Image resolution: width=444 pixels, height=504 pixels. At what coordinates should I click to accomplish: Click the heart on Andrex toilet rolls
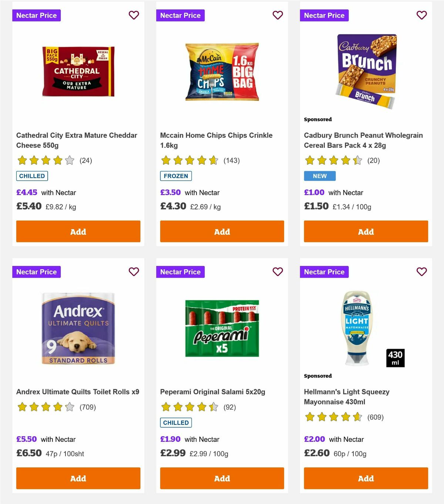pyautogui.click(x=134, y=271)
